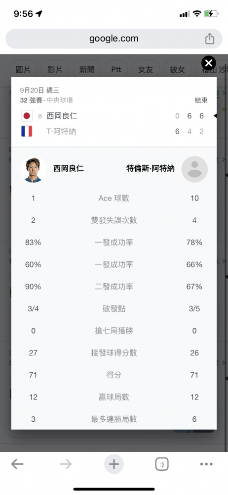228x495 pixels.
Task: Close the match stats popup
Action: [209, 63]
